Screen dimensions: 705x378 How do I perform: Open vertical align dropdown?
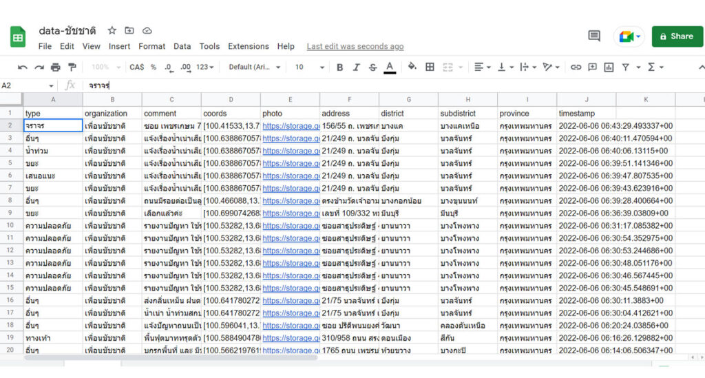coord(505,67)
